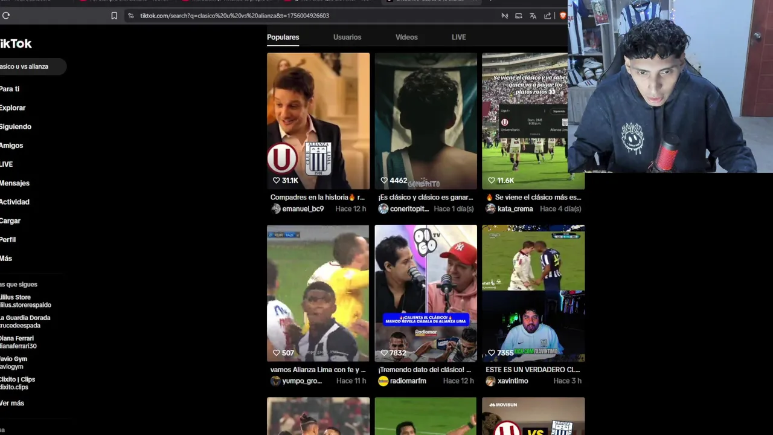Click Ver más under followed accounts
Image resolution: width=773 pixels, height=435 pixels.
[x=12, y=403]
